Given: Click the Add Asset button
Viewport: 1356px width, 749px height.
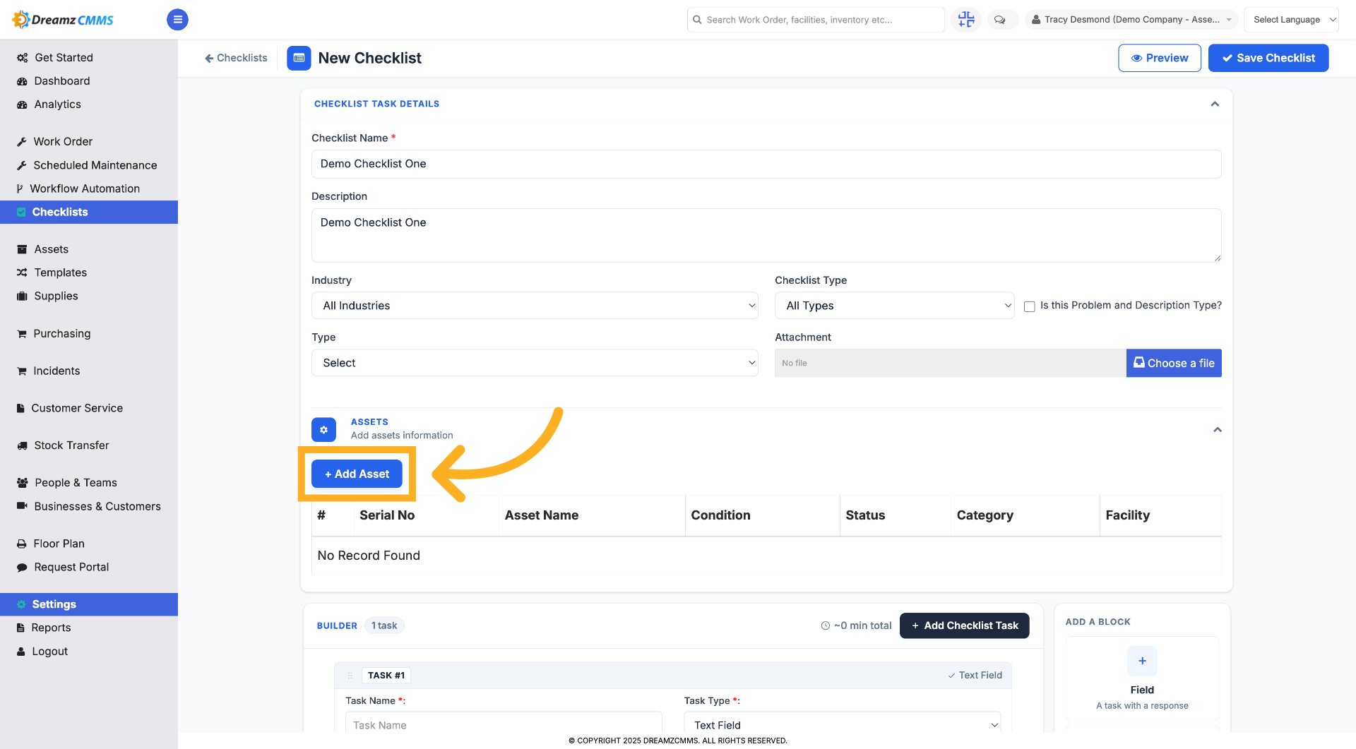Looking at the screenshot, I should coord(357,474).
